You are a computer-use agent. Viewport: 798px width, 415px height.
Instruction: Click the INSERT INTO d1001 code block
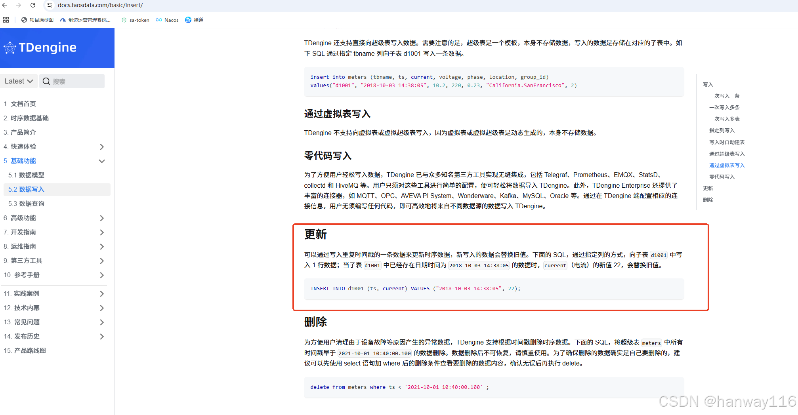coord(494,289)
